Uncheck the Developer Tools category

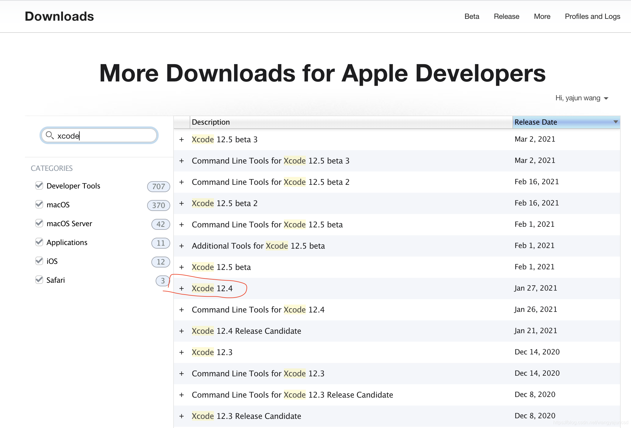click(39, 185)
